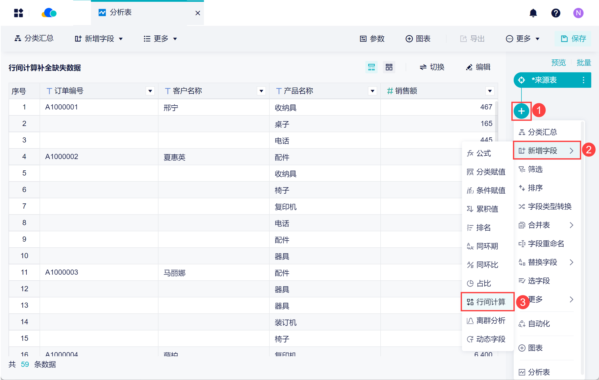599x380 pixels.
Task: Switch to table list view
Action: tap(371, 67)
